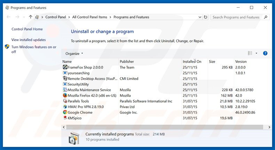Click the installed programs CD box icon

click(x=74, y=138)
